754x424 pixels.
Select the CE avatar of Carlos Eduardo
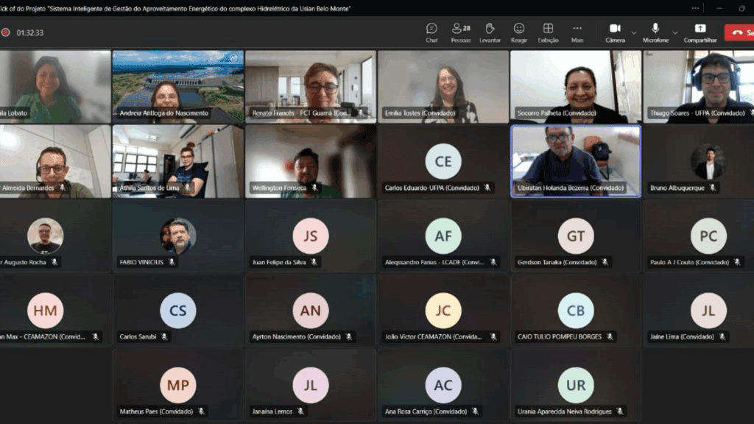click(443, 161)
